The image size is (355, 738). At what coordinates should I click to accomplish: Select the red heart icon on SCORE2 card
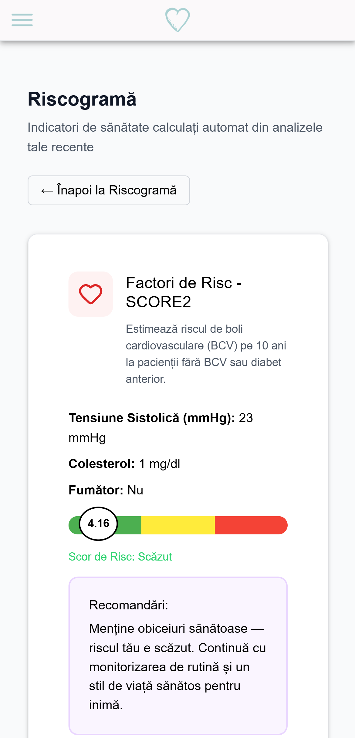pos(90,293)
